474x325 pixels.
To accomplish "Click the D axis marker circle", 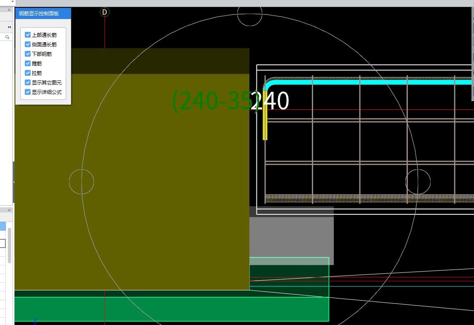I will pos(105,12).
